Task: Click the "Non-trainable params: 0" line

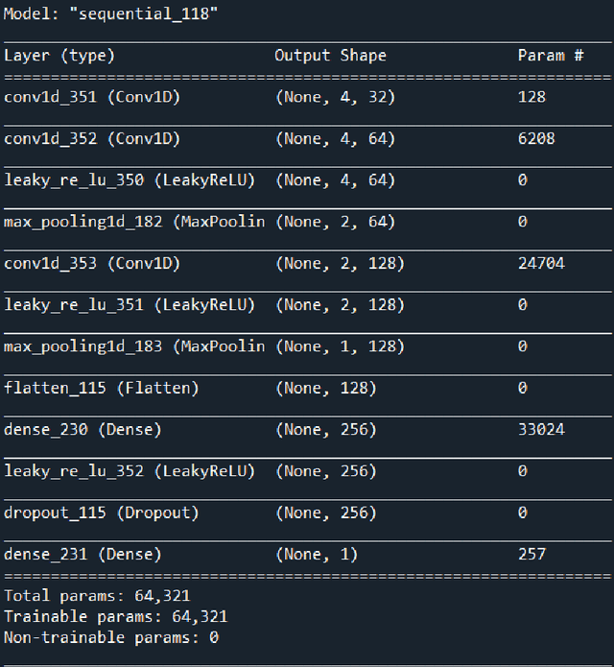Action: pyautogui.click(x=111, y=637)
